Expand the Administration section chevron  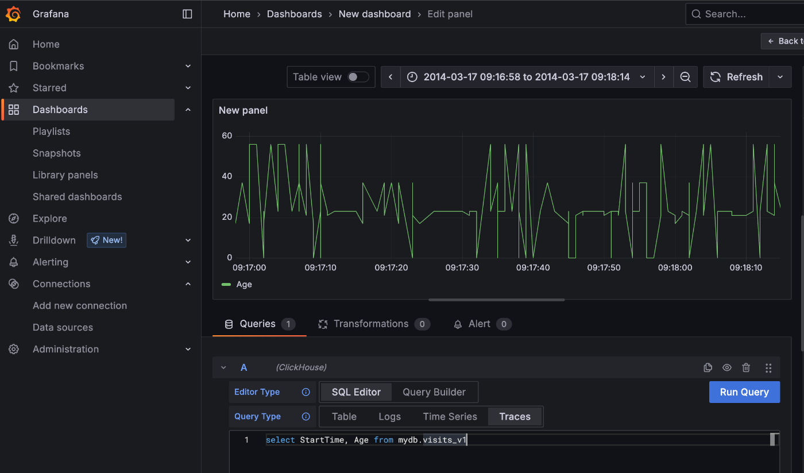(188, 349)
